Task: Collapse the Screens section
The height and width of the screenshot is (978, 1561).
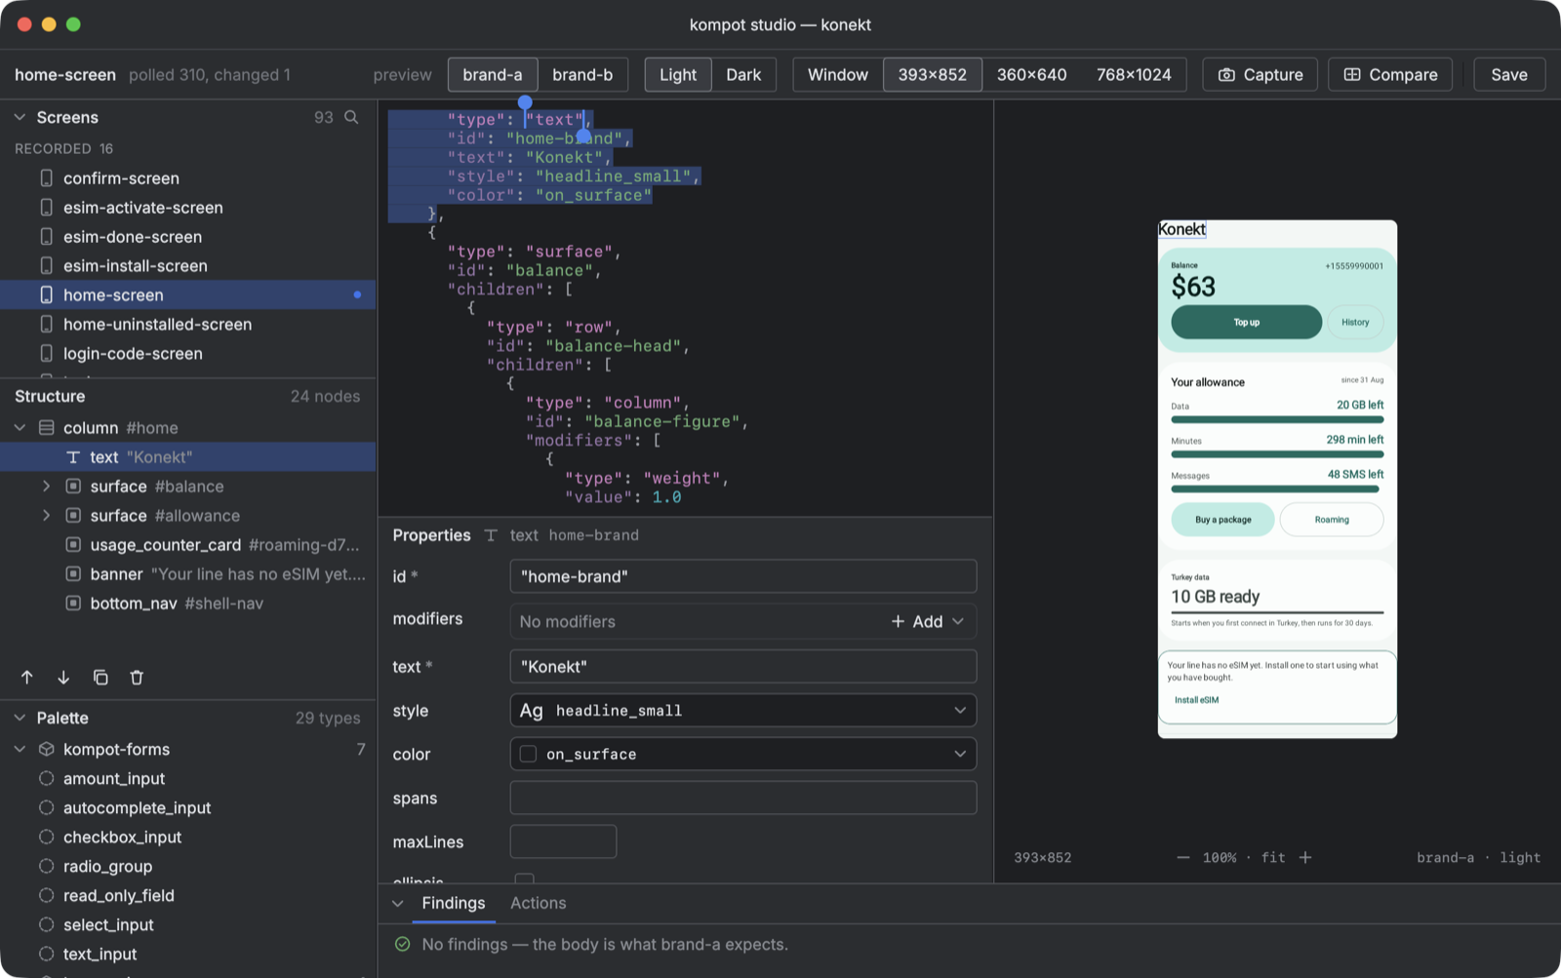Action: point(20,117)
